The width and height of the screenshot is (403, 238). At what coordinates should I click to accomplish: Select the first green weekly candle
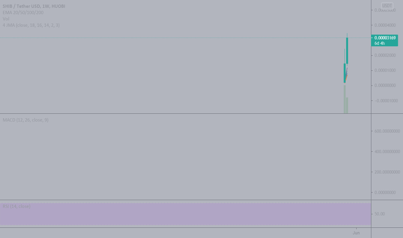click(x=345, y=73)
